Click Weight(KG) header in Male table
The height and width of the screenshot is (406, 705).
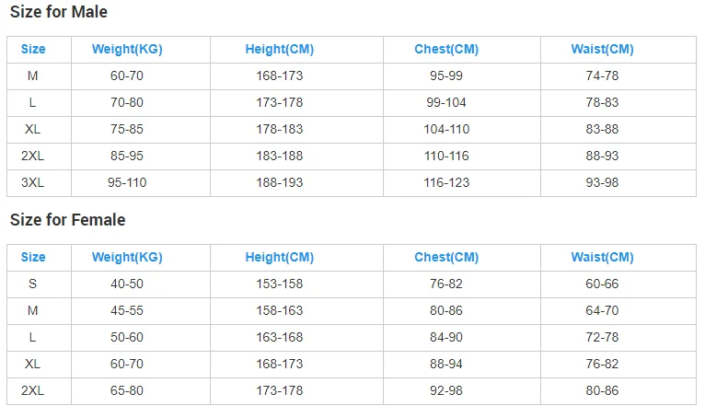click(127, 50)
